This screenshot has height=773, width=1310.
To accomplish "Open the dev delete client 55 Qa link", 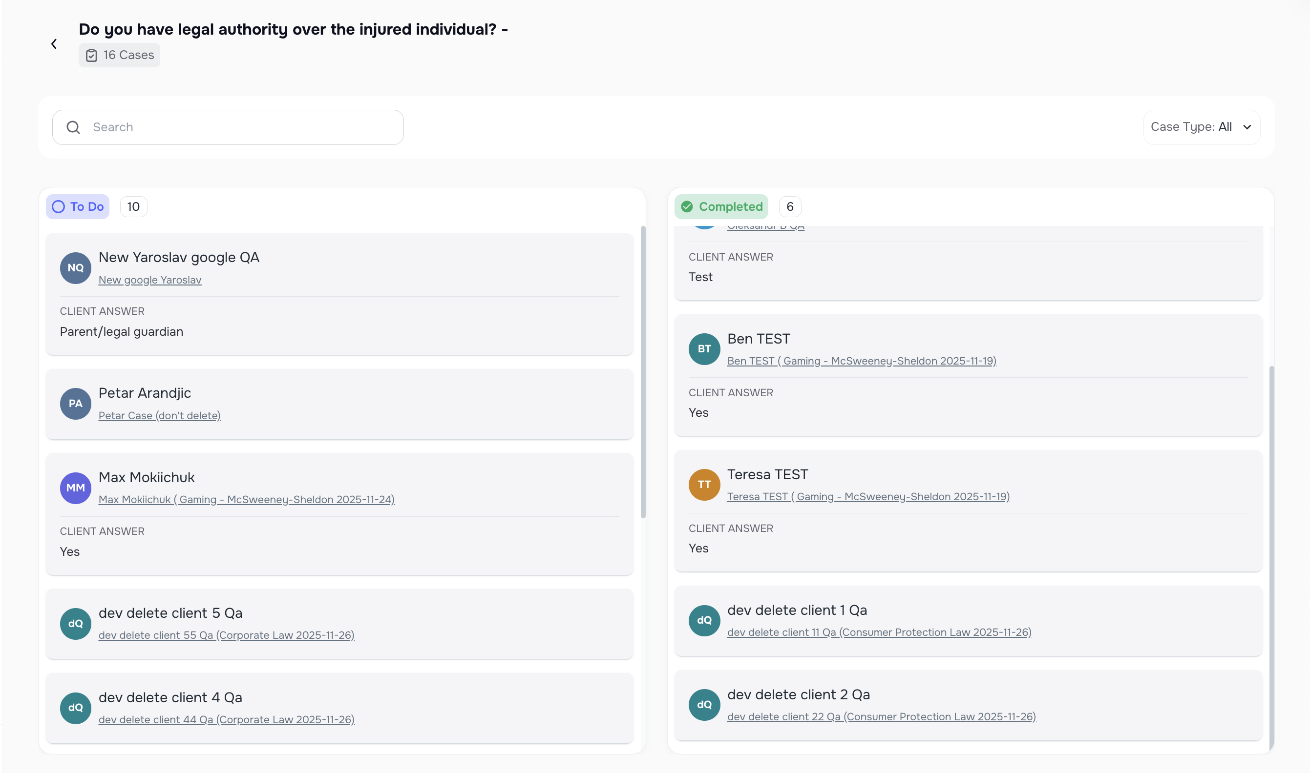I will [226, 635].
